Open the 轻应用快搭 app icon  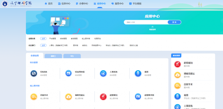[x=68, y=74]
